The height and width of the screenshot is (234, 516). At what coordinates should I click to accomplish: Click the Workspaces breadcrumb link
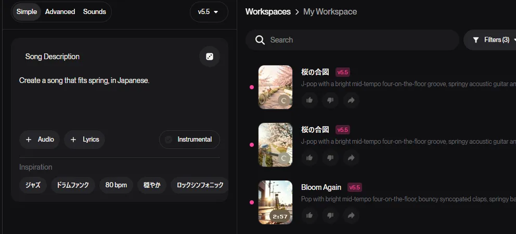click(x=268, y=12)
